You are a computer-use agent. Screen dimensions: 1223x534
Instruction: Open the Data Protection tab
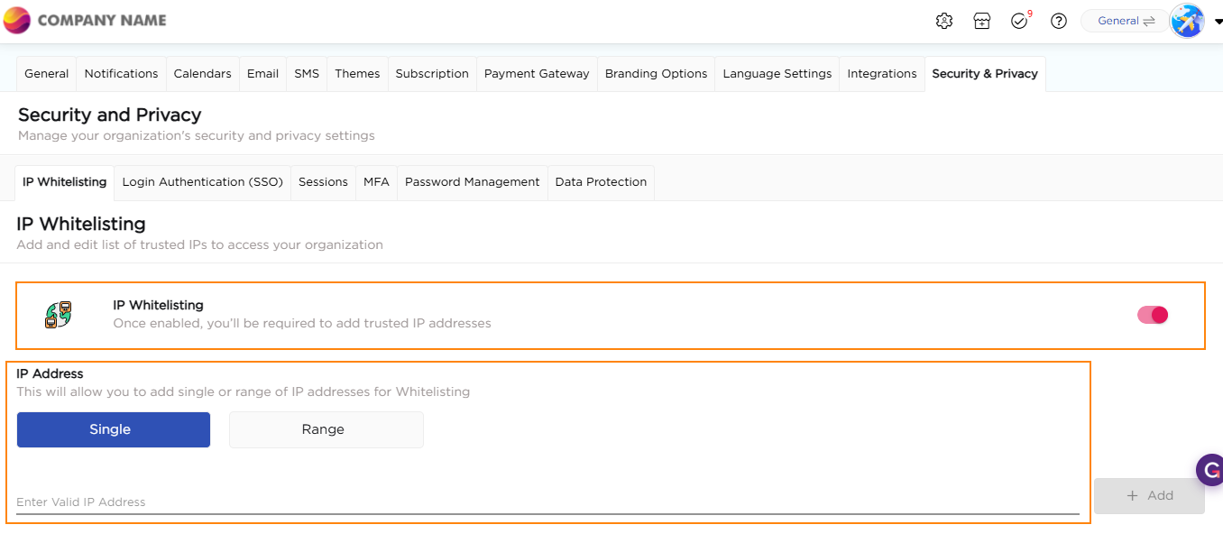601,182
